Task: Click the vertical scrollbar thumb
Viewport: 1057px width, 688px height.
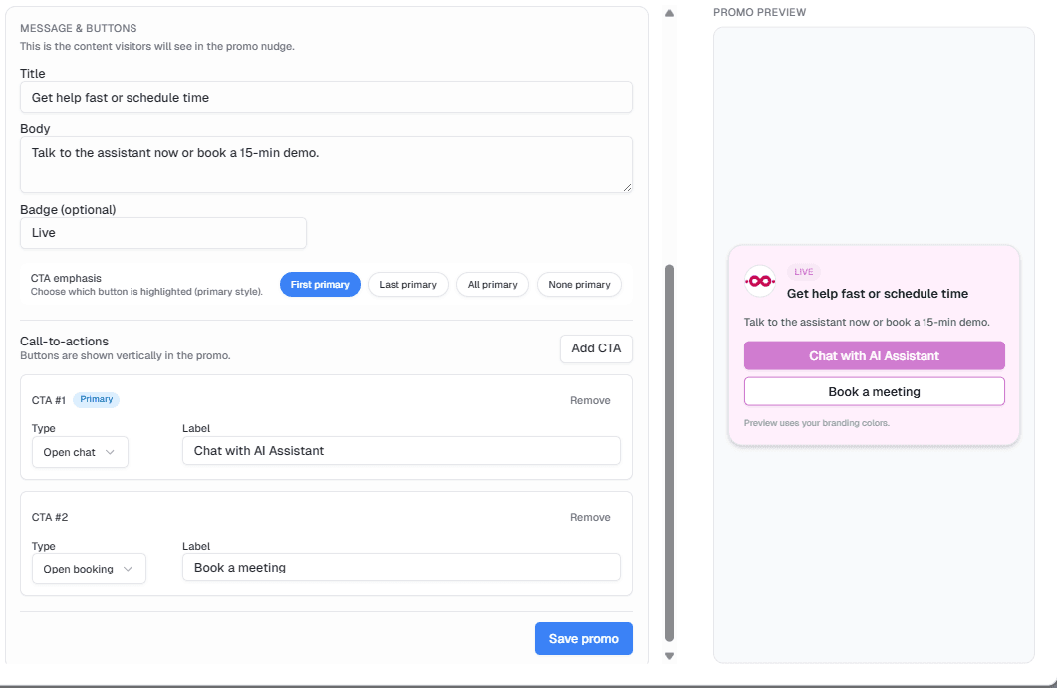Action: (669, 448)
